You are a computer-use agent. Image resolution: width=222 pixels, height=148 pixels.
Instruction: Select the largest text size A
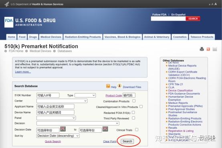click(216, 4)
